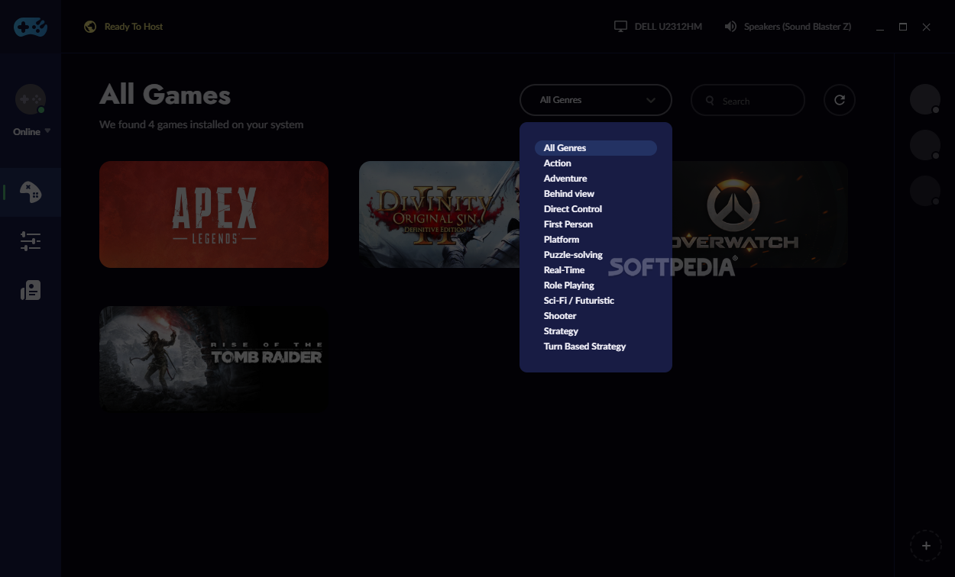
Task: Choose the Sci-Fi / Futuristic genre
Action: coord(579,301)
